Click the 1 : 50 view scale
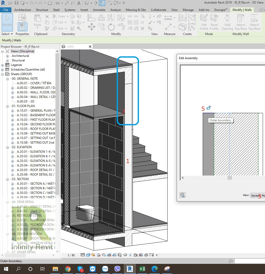Viewport: 265px width, 274px height. point(71,255)
